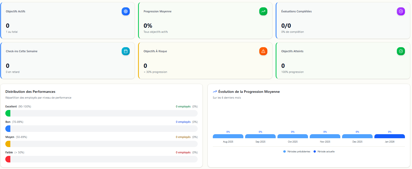This screenshot has width=412, height=169.
Task: Open the Objectifs À Risque stat card
Action: 205,61
